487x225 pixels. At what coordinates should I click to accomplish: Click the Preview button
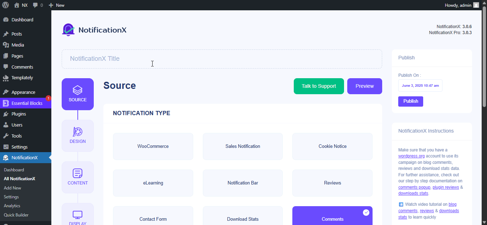coord(365,86)
